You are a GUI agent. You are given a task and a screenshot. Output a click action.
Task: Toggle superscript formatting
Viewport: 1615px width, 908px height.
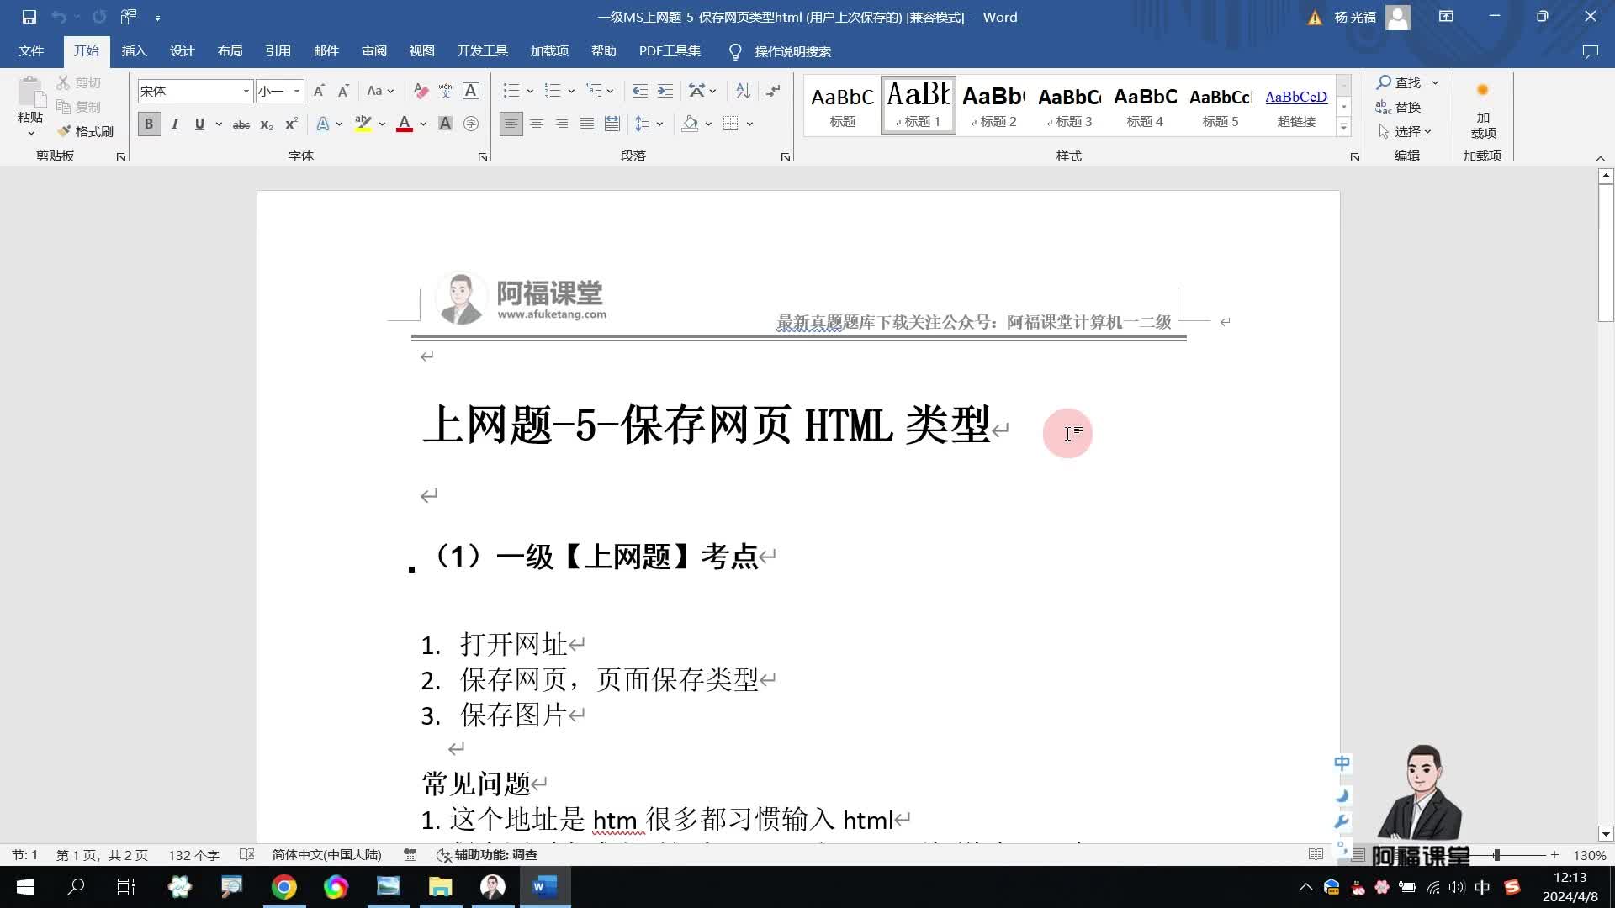click(292, 124)
